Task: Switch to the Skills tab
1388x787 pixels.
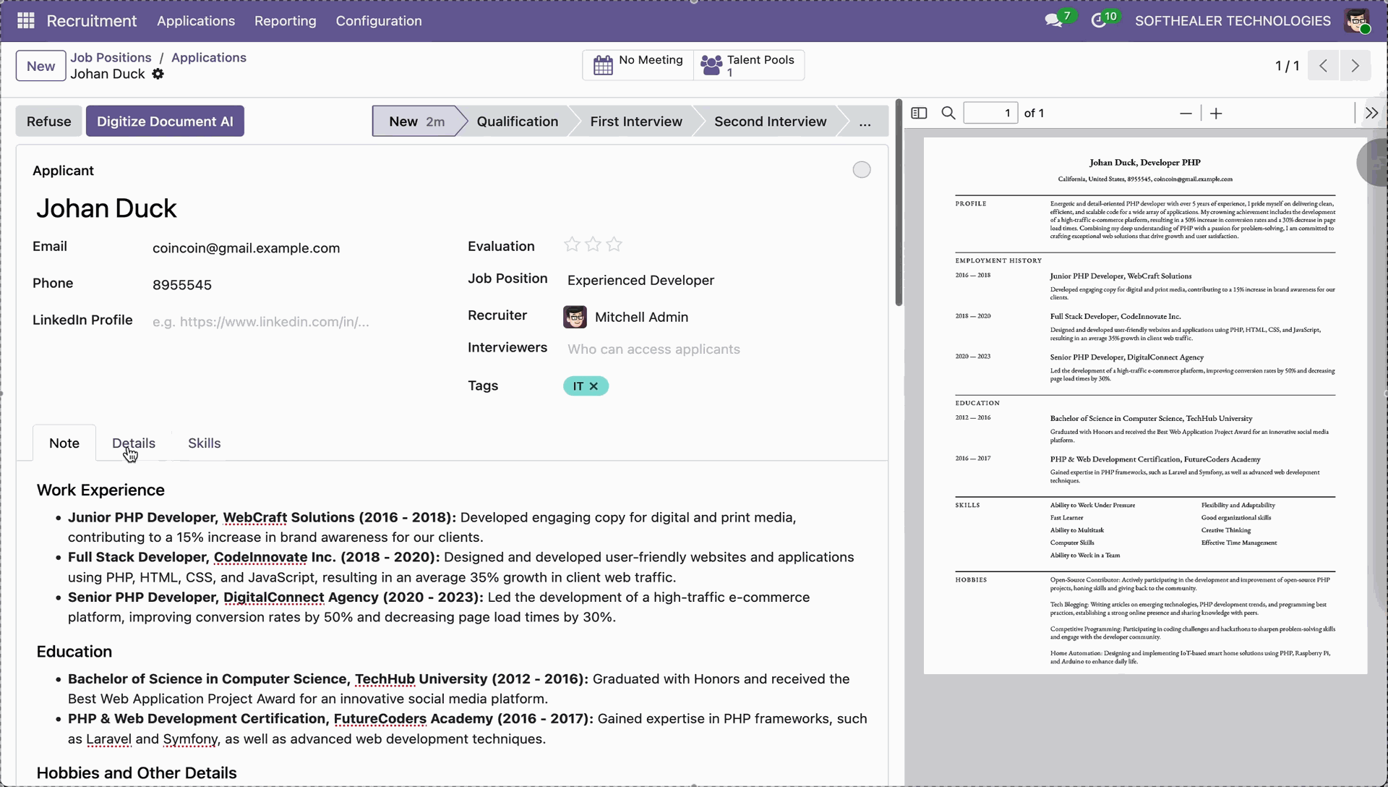Action: [204, 443]
